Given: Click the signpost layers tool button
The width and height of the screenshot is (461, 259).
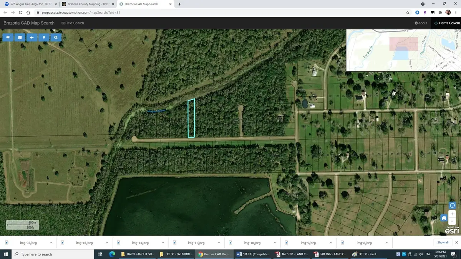Looking at the screenshot, I should coord(8,38).
